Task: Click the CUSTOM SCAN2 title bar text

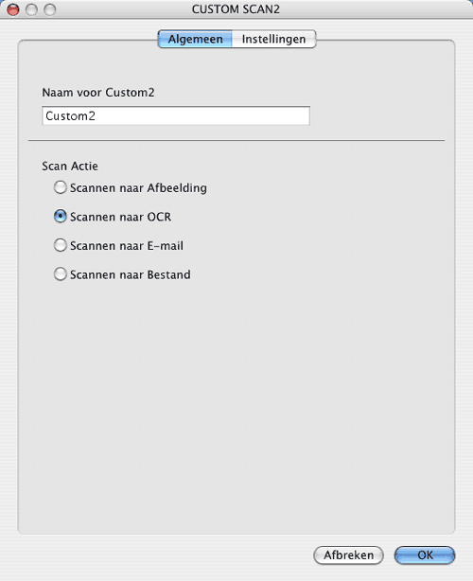Action: point(236,9)
